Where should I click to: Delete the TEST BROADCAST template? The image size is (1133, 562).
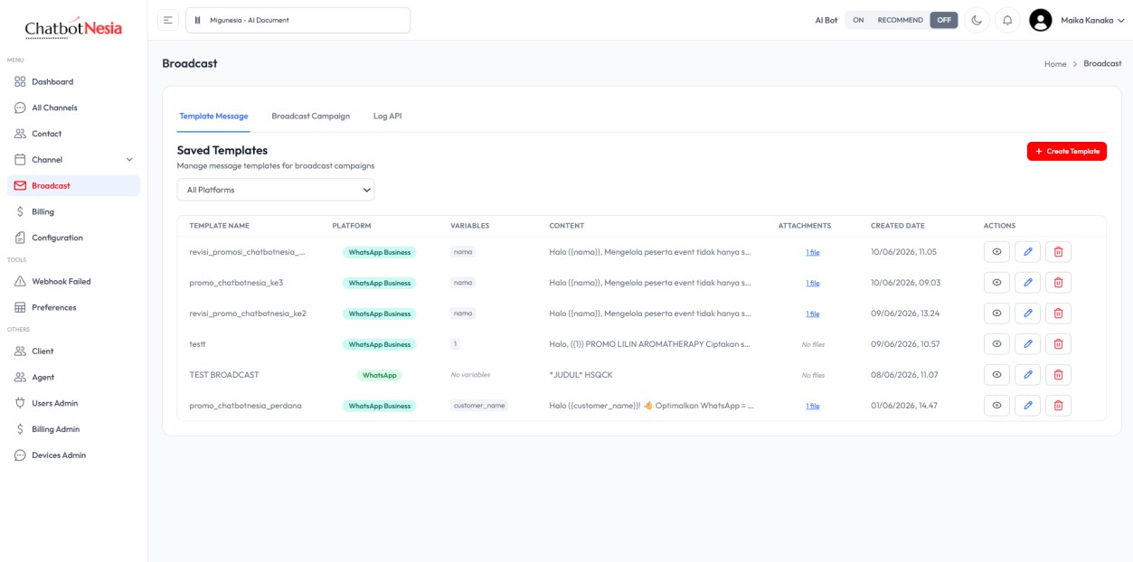point(1058,375)
